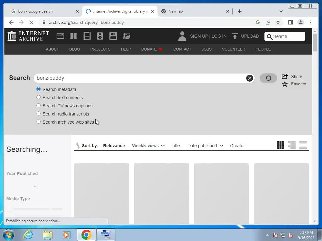Click the browser address bar URL

[x=86, y=22]
